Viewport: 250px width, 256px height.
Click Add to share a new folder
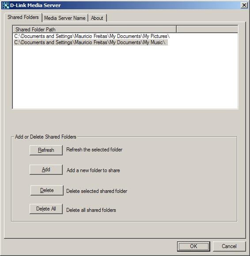(46, 169)
